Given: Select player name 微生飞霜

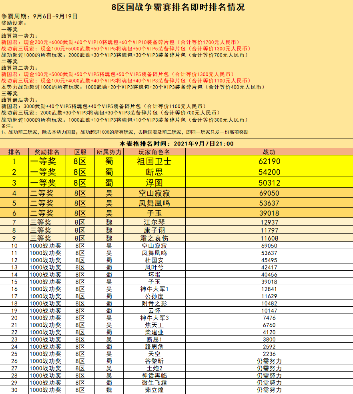Looking at the screenshot, I should coord(154,383).
